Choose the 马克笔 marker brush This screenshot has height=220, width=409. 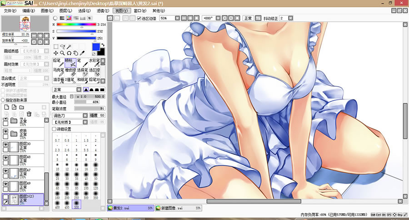coord(59,72)
